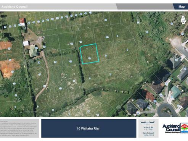
Task: Click the Auckland Council pohutukawa logo emblem
Action: (184, 128)
